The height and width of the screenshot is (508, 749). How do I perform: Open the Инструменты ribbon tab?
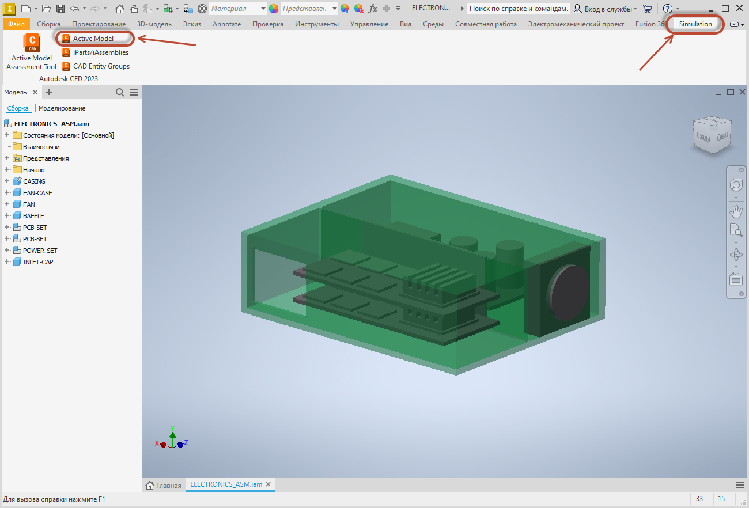(317, 24)
